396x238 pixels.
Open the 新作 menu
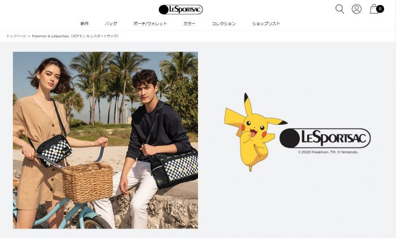pyautogui.click(x=84, y=24)
